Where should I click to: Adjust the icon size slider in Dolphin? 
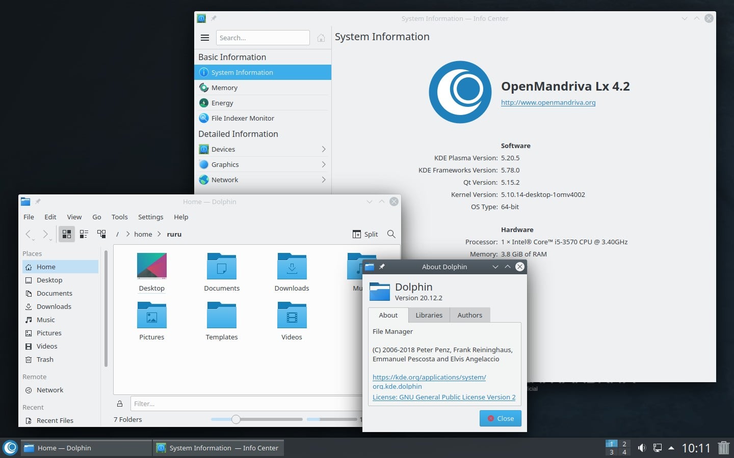(235, 419)
